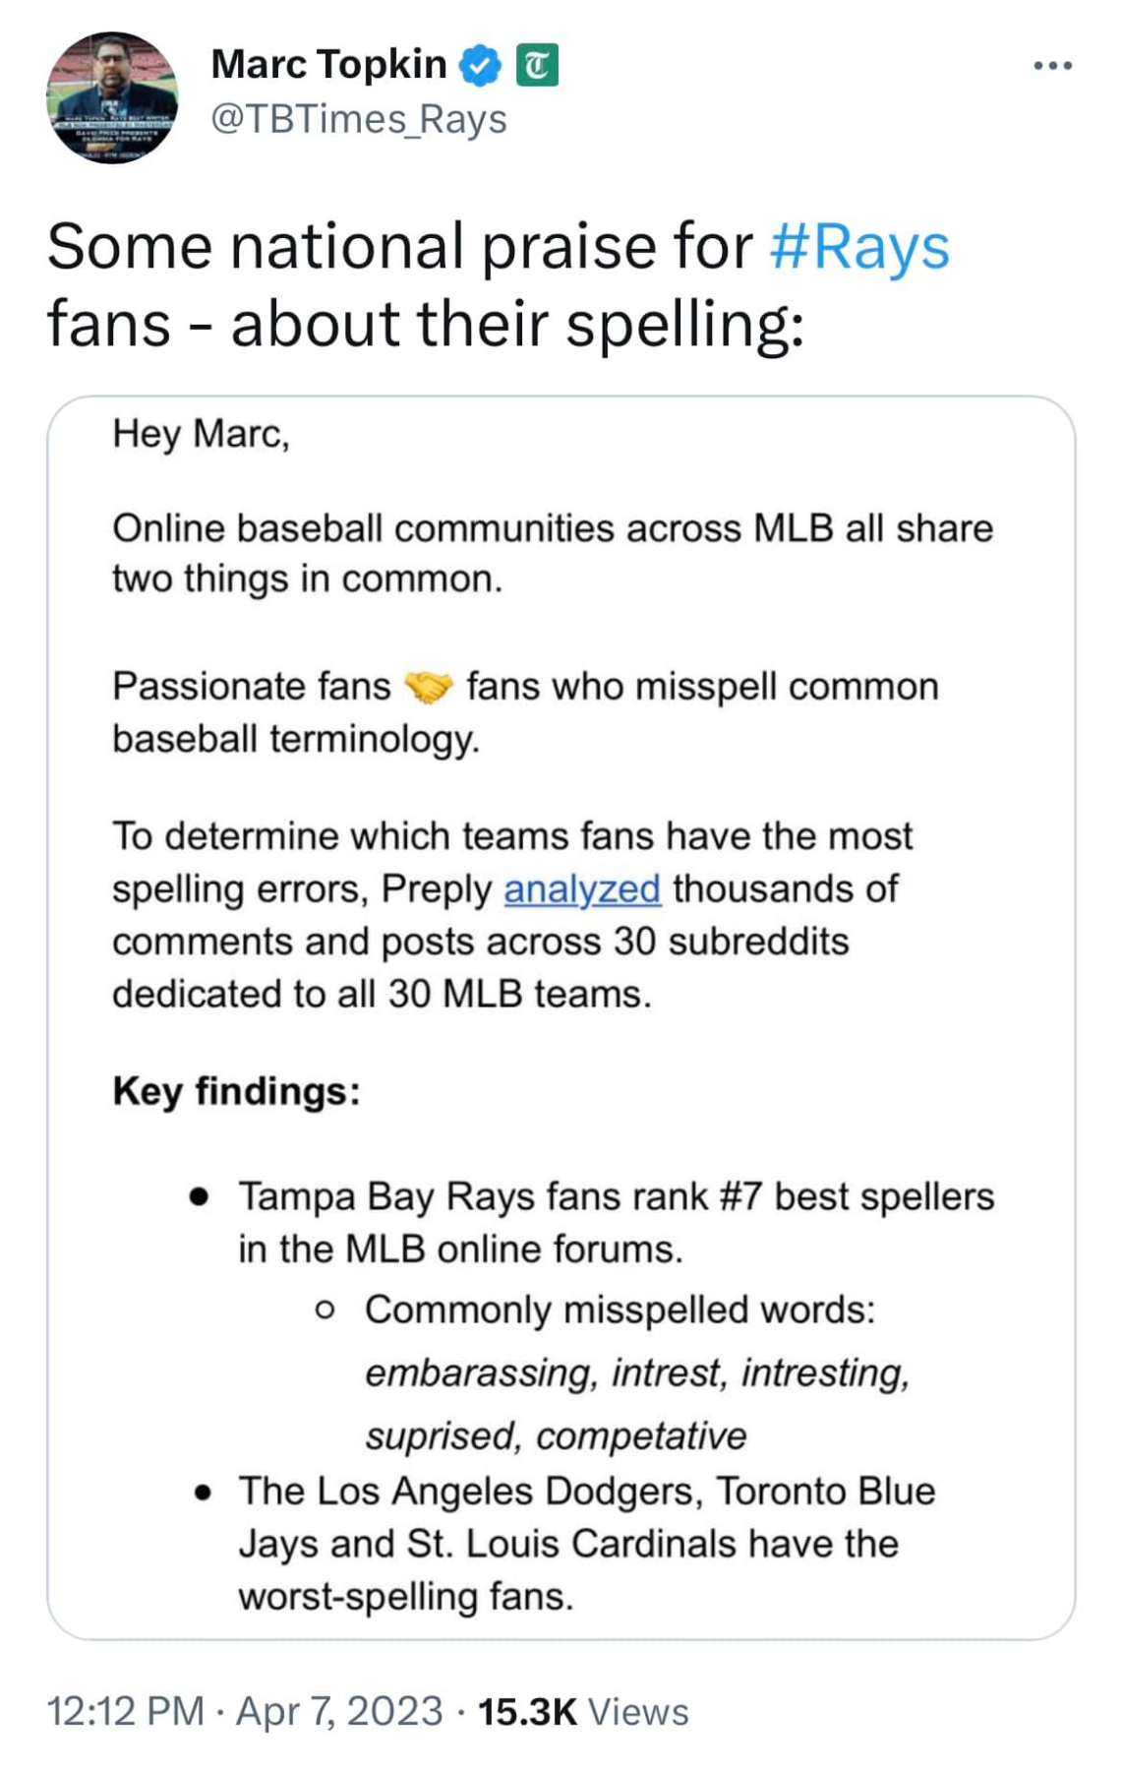Click the underlined "analyzed" link
The width and height of the screenshot is (1123, 1771).
click(x=582, y=888)
